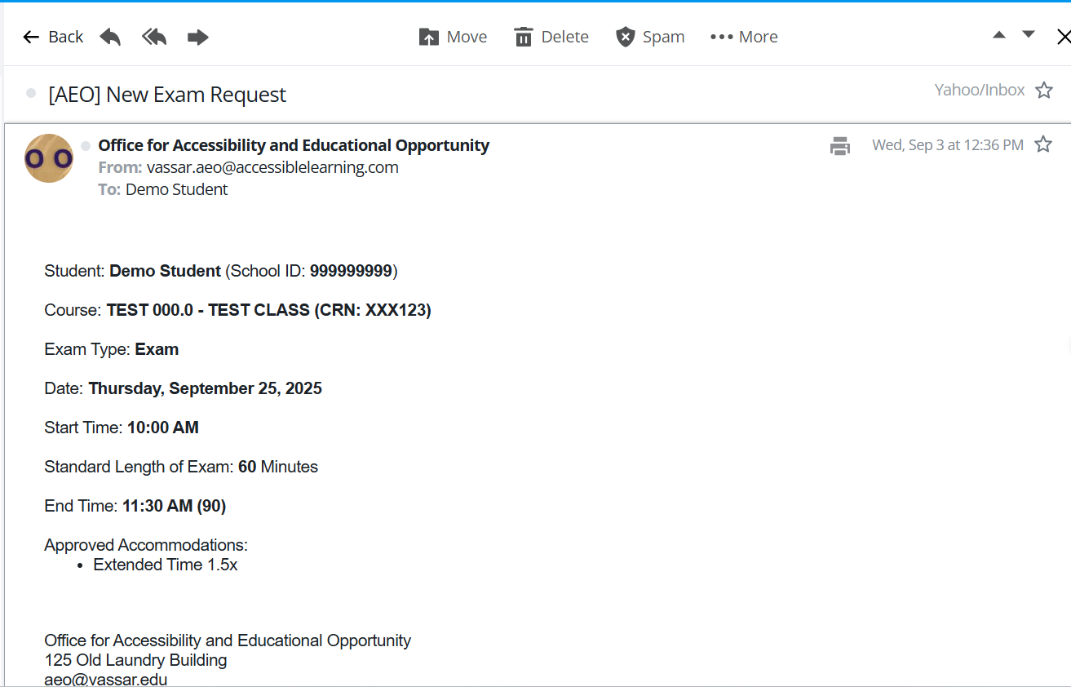The image size is (1071, 687).
Task: Star the conversation beside Yahoo/Inbox
Action: [1044, 91]
